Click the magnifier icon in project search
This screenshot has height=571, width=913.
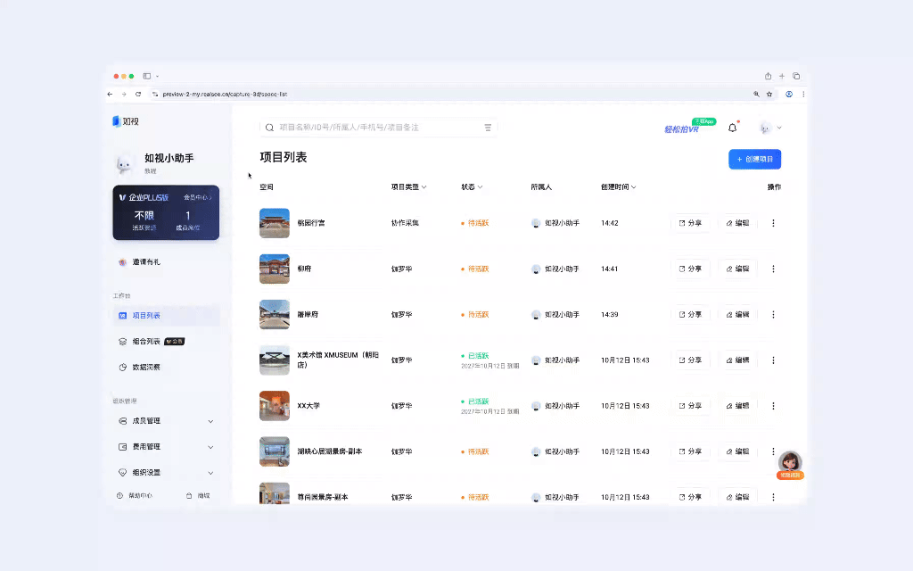click(269, 128)
